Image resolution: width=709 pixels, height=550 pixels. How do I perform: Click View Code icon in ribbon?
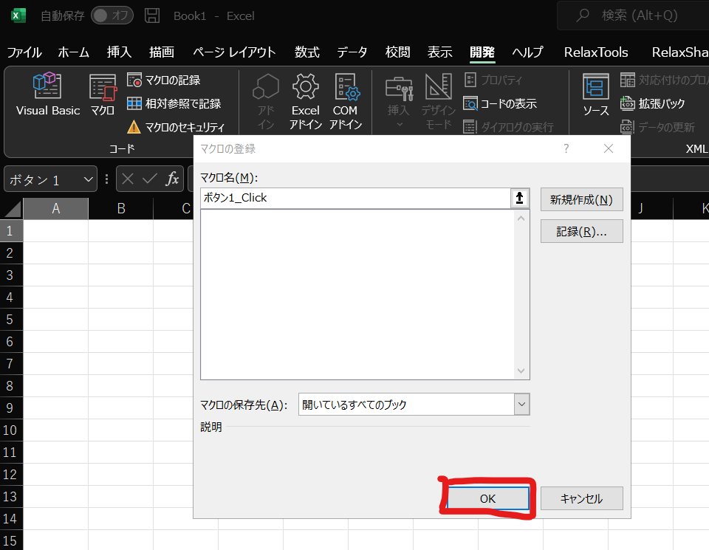(500, 103)
